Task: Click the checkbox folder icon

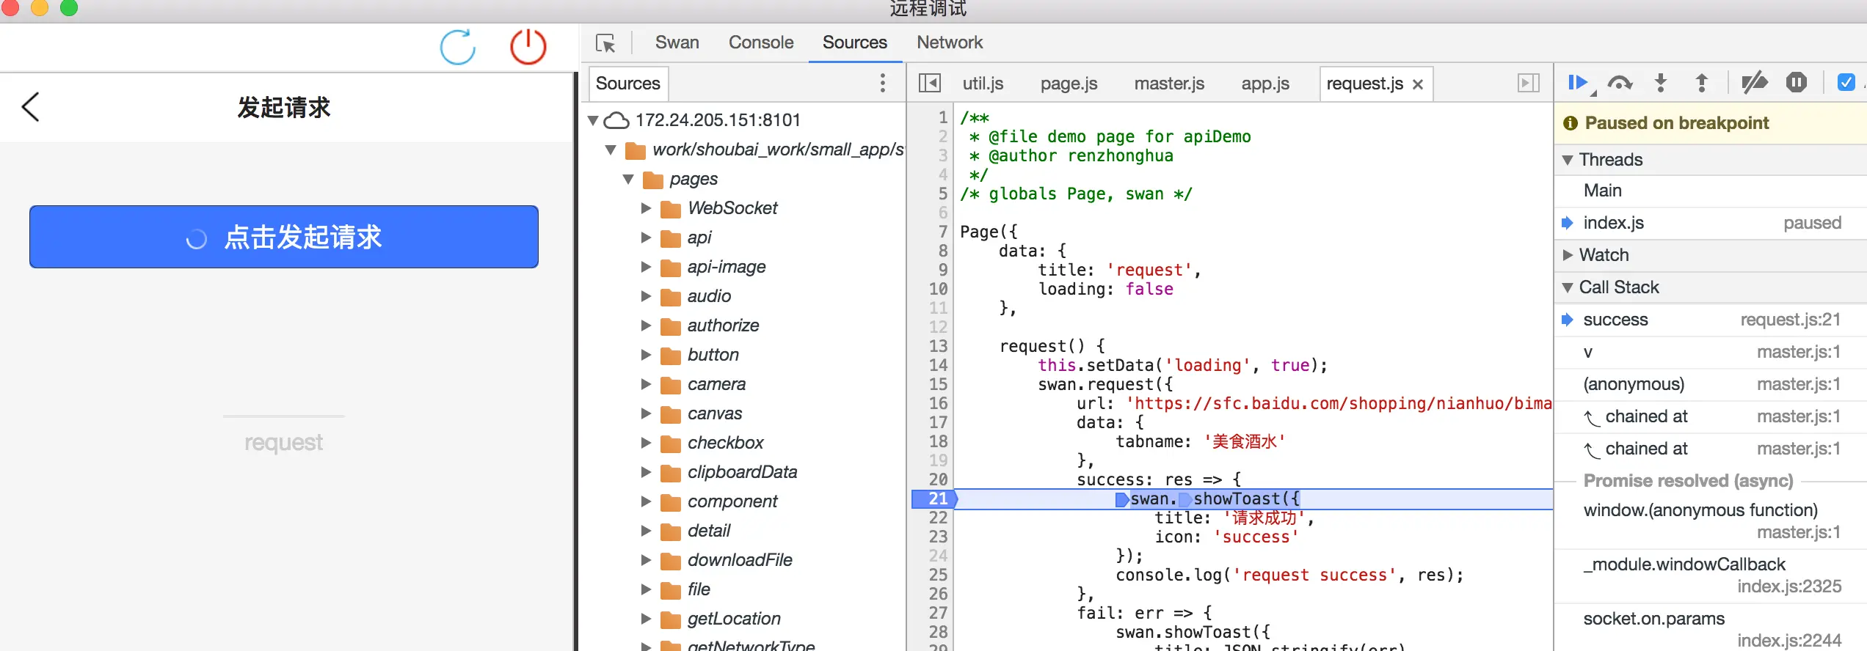Action: (x=671, y=444)
